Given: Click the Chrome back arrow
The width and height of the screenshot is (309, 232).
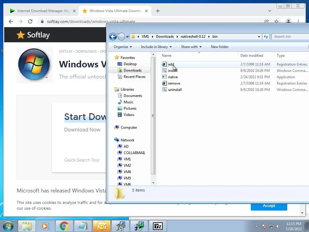Looking at the screenshot, I should (x=11, y=21).
